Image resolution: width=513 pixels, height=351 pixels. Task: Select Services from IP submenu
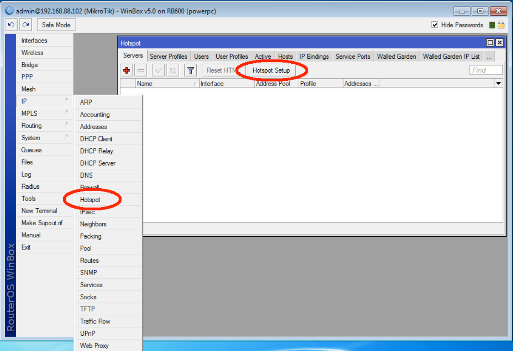[x=109, y=285]
